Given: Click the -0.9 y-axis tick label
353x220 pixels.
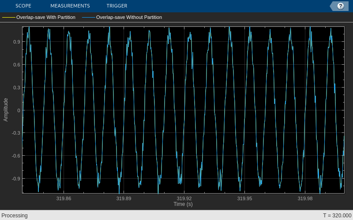Looking at the screenshot, I should coord(16,179).
